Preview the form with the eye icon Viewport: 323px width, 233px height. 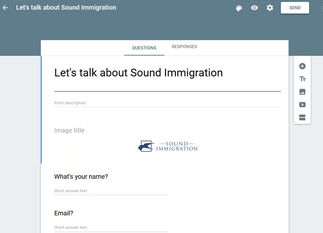tap(254, 8)
